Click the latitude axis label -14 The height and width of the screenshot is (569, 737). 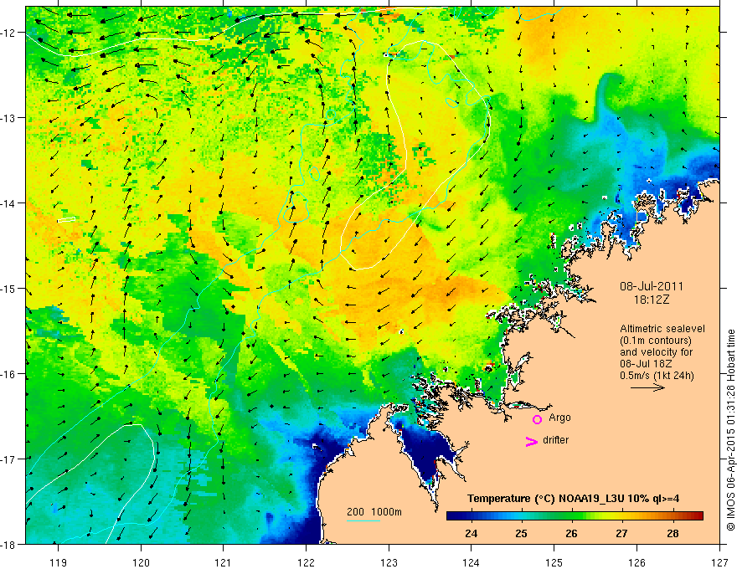pos(8,203)
